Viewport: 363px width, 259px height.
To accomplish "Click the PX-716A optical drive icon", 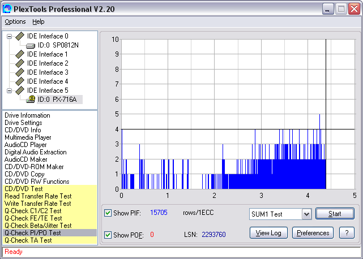I will (31, 100).
